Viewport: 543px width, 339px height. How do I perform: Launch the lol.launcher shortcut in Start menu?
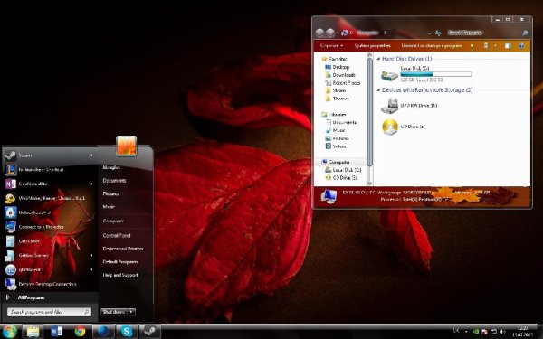tap(49, 170)
